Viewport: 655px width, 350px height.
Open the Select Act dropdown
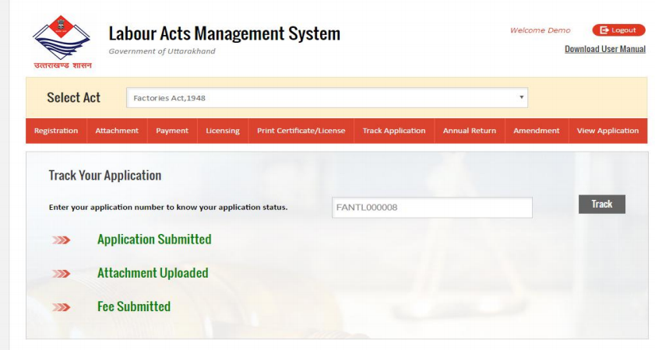coord(327,98)
